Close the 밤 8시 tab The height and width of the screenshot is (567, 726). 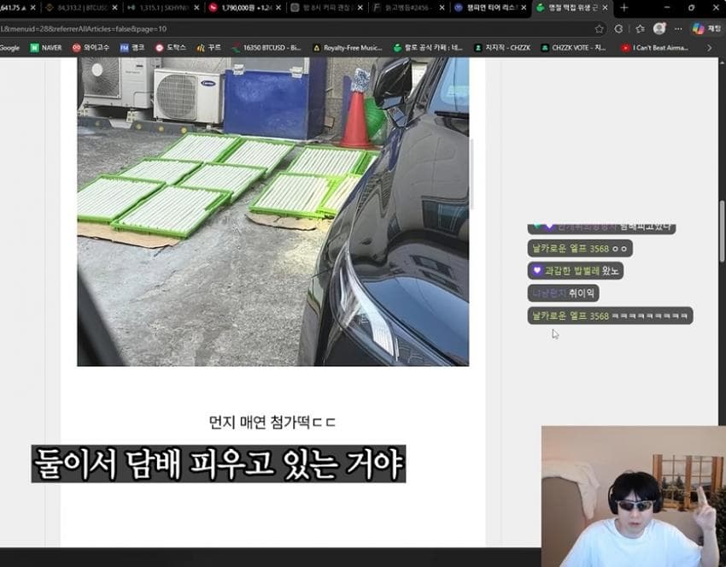[x=360, y=8]
